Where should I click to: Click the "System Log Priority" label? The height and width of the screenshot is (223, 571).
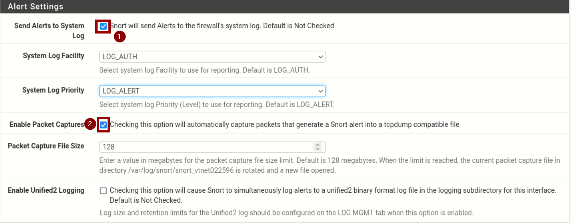[x=53, y=90]
